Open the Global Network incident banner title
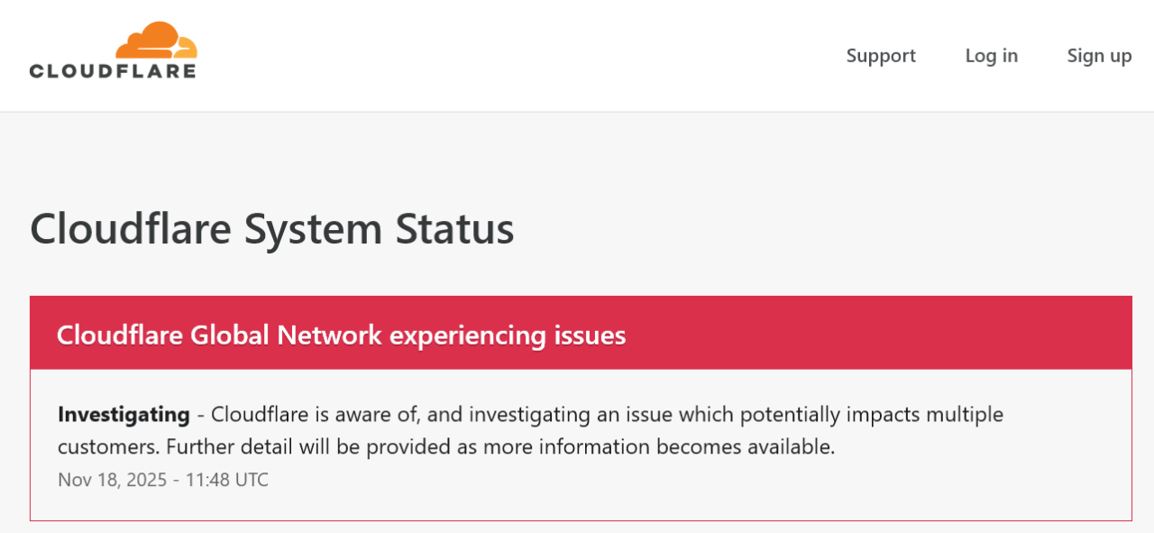Screen dimensions: 1154x533 tap(341, 335)
